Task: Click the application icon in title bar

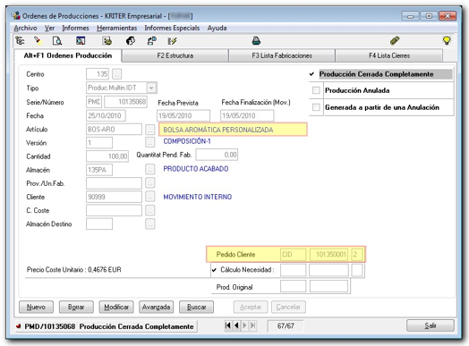Action: (16, 15)
